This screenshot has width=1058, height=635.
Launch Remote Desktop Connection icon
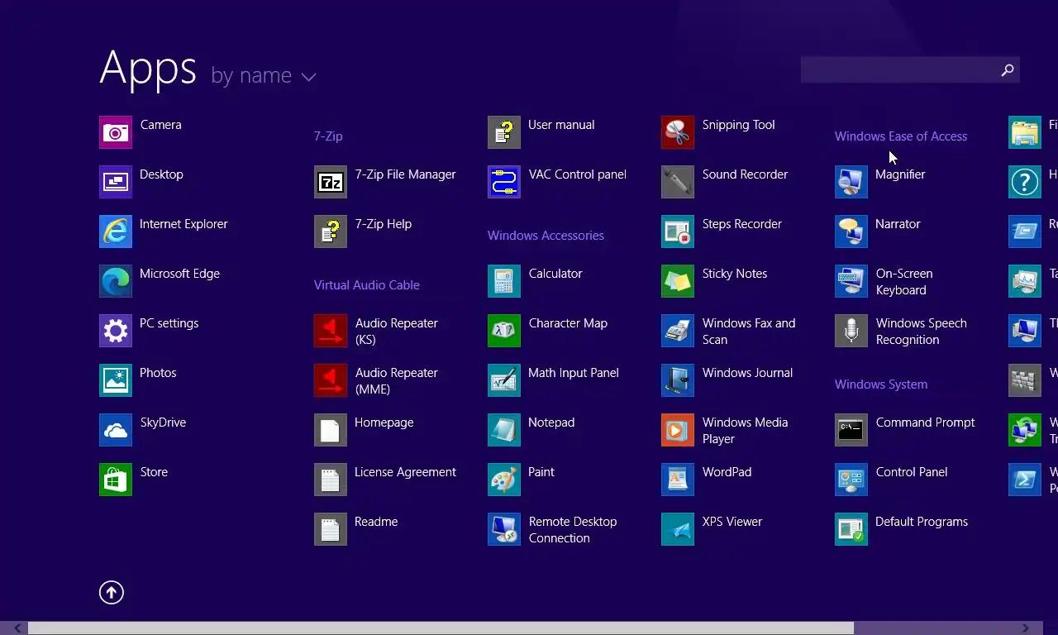504,529
